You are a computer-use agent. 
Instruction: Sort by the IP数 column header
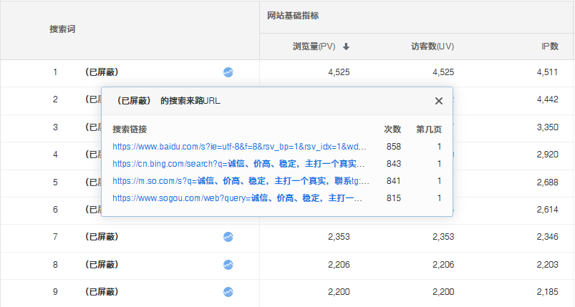[x=549, y=47]
